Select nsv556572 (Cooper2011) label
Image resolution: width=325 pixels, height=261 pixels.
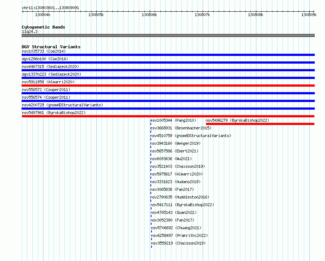point(46,90)
